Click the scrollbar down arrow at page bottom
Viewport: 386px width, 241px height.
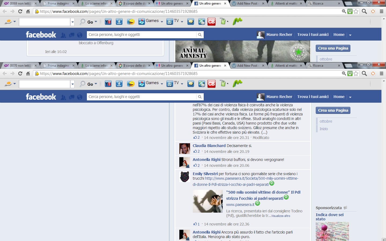pos(384,239)
